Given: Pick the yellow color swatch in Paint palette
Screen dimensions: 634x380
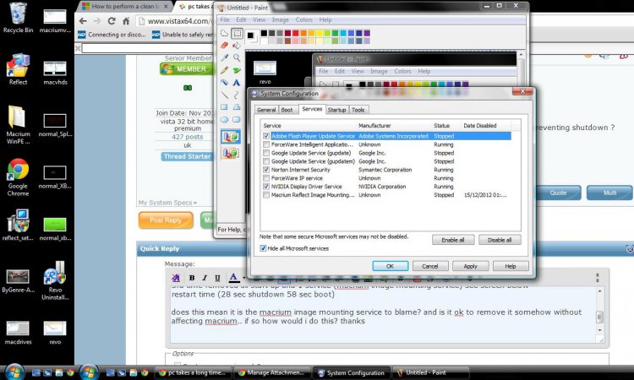Looking at the screenshot, I should coord(320,34).
